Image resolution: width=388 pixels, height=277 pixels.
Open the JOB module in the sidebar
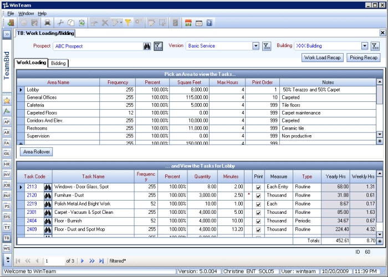[7, 185]
